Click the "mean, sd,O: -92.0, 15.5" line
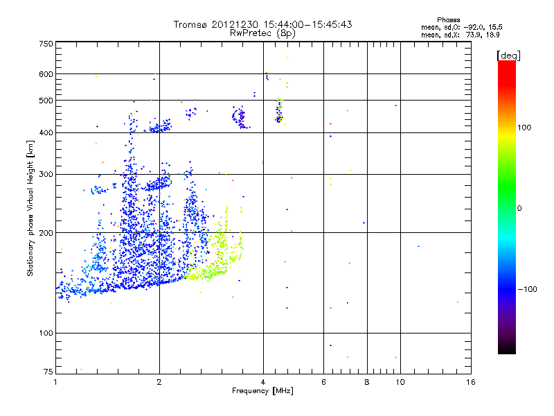 (x=461, y=27)
